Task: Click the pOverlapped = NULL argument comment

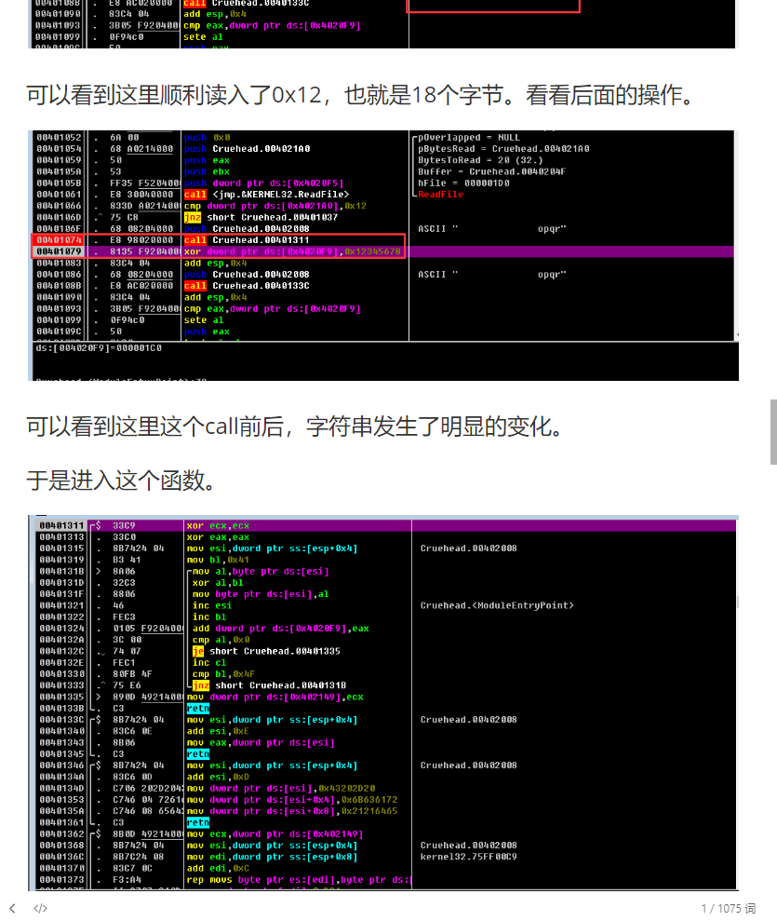Action: tap(469, 138)
